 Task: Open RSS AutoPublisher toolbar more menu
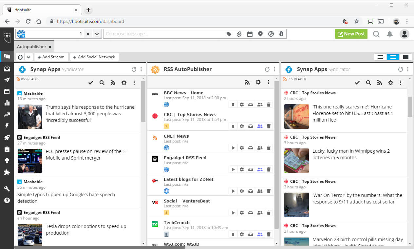(269, 82)
